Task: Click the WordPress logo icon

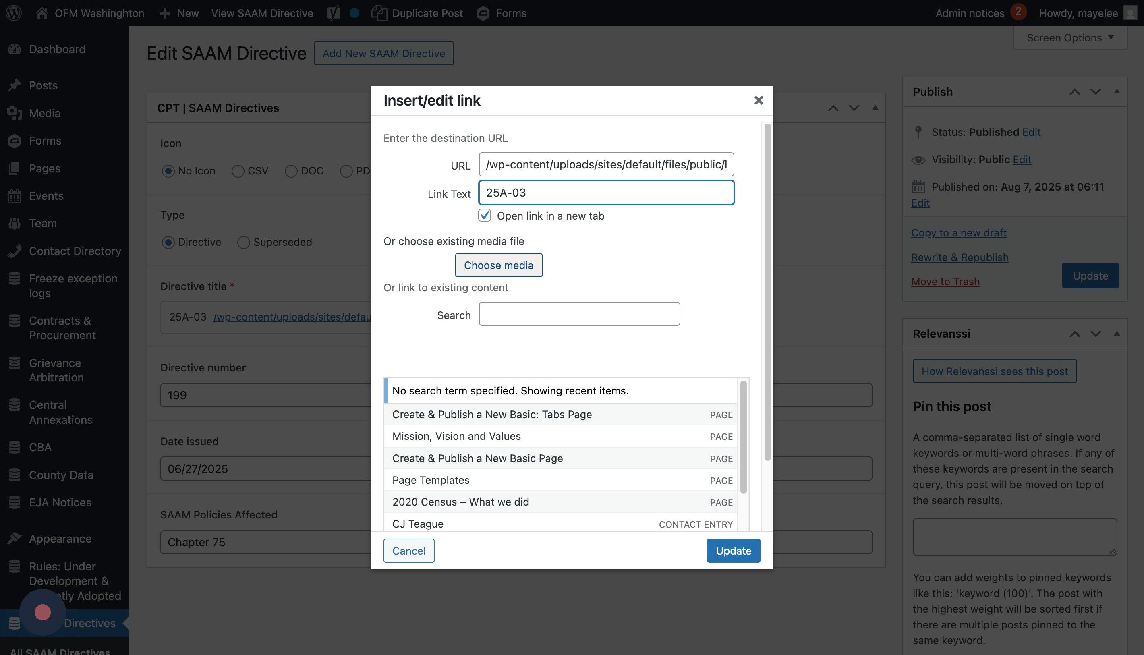Action: point(14,12)
